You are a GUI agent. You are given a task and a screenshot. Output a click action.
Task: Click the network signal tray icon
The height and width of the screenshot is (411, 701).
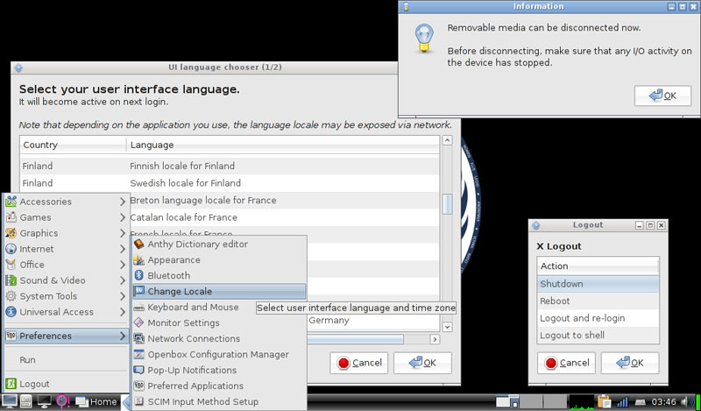622,401
